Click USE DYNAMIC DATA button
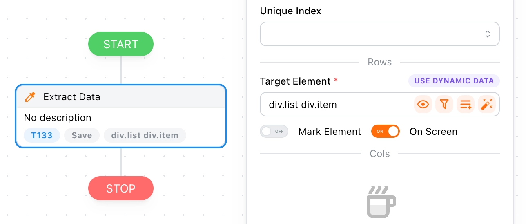The height and width of the screenshot is (224, 526). [x=454, y=81]
